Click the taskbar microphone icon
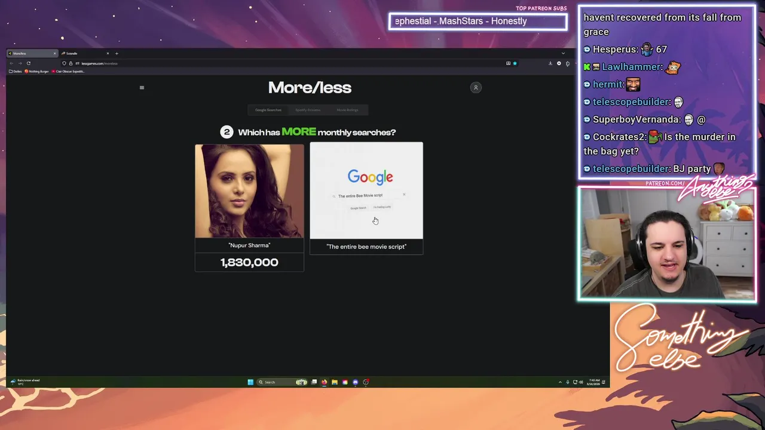Screen dimensions: 765x430 click(x=568, y=382)
